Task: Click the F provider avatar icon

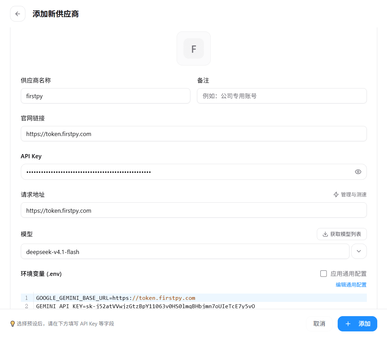Action: tap(194, 49)
